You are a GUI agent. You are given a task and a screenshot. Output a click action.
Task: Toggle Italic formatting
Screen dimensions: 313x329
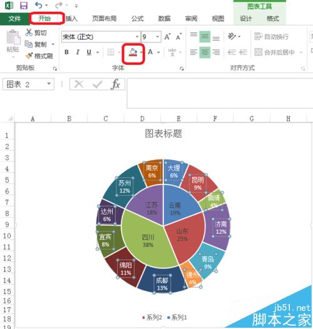click(x=78, y=52)
